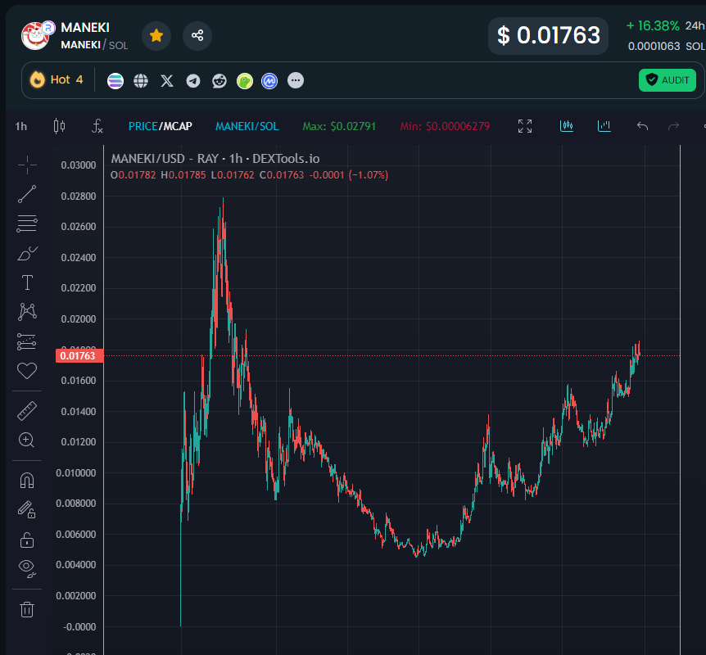
Task: Select the ruler measure tool
Action: click(x=27, y=411)
